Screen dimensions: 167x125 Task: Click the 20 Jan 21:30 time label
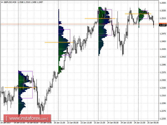59,123
